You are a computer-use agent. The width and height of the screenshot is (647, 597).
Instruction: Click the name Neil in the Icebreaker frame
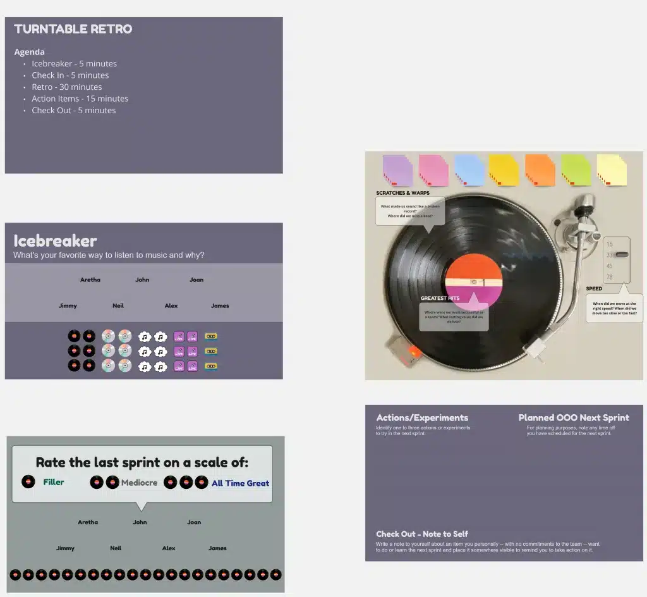click(x=118, y=305)
